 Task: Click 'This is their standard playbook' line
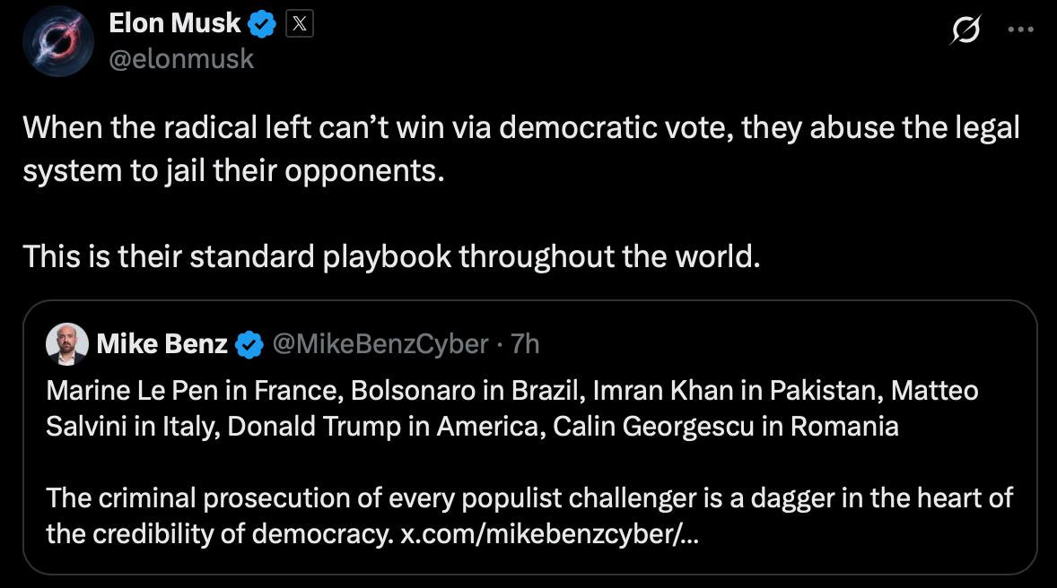[391, 257]
